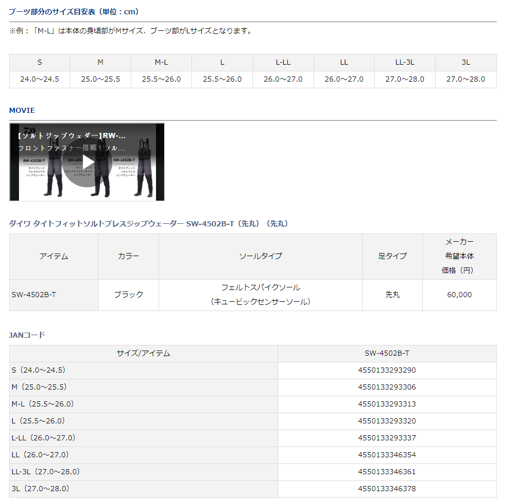Image resolution: width=526 pixels, height=504 pixels.
Task: Click the L size header cell
Action: coord(222,63)
